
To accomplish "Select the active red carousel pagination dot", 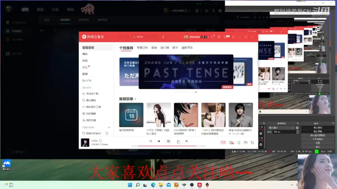I will tap(196, 92).
